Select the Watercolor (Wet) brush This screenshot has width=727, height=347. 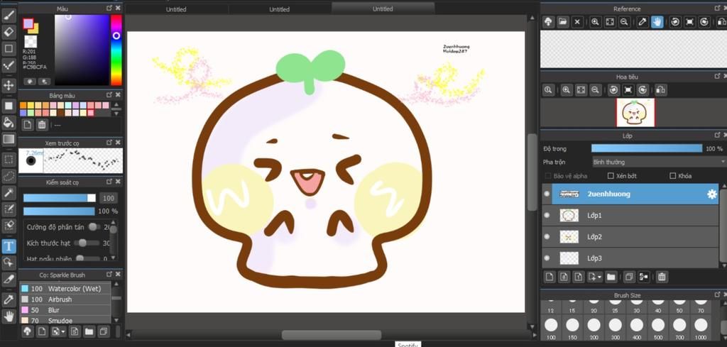[x=65, y=289]
